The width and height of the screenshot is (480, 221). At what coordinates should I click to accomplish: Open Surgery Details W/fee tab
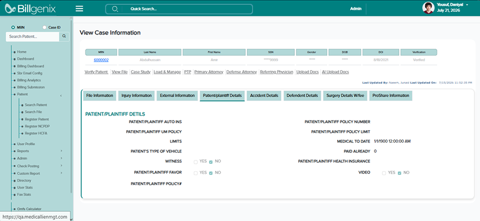click(x=345, y=96)
